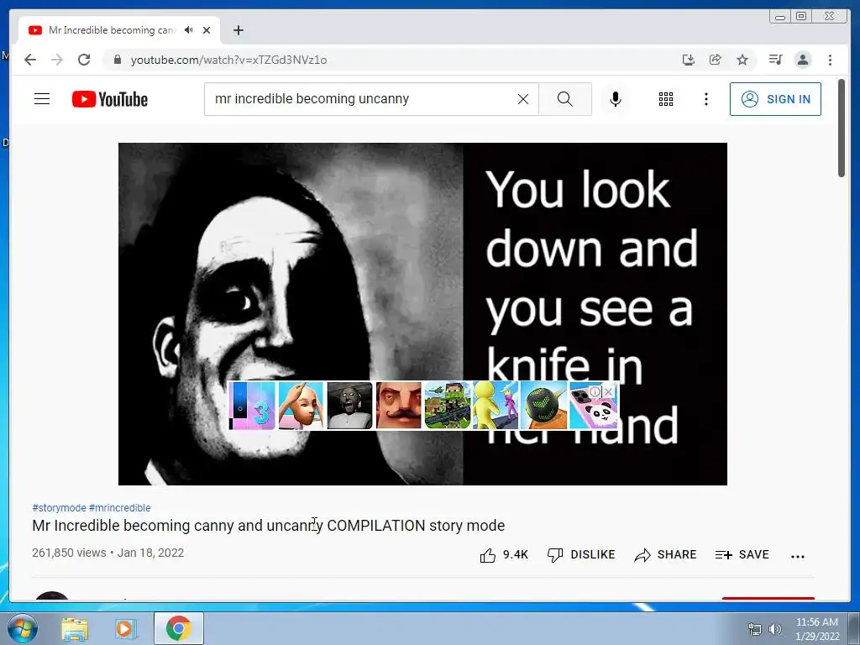This screenshot has width=860, height=645.
Task: Open Hello Neighbor ad thumbnail
Action: pyautogui.click(x=399, y=406)
